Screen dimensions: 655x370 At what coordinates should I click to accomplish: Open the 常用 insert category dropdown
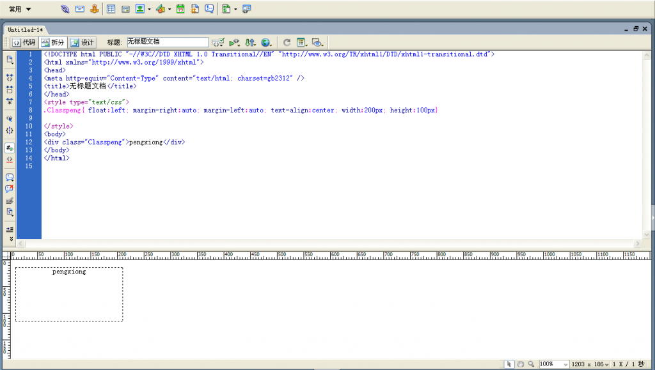[x=20, y=9]
